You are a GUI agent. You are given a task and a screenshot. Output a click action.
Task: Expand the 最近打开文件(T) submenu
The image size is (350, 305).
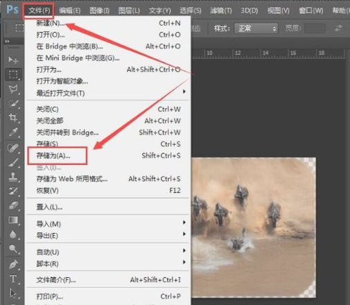(x=107, y=93)
